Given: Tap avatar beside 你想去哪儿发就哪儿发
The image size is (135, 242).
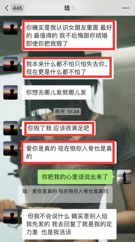Looking at the screenshot, I should click(10, 92).
